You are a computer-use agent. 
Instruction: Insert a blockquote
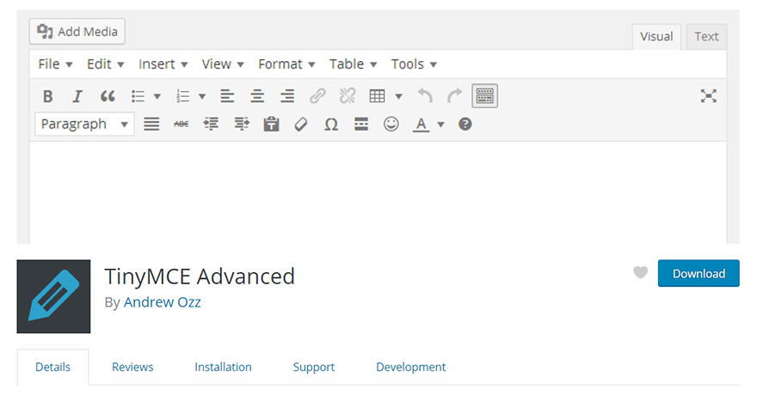click(x=108, y=96)
